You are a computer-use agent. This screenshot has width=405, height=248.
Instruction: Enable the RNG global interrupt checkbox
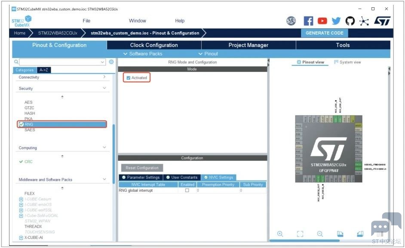[x=187, y=190]
